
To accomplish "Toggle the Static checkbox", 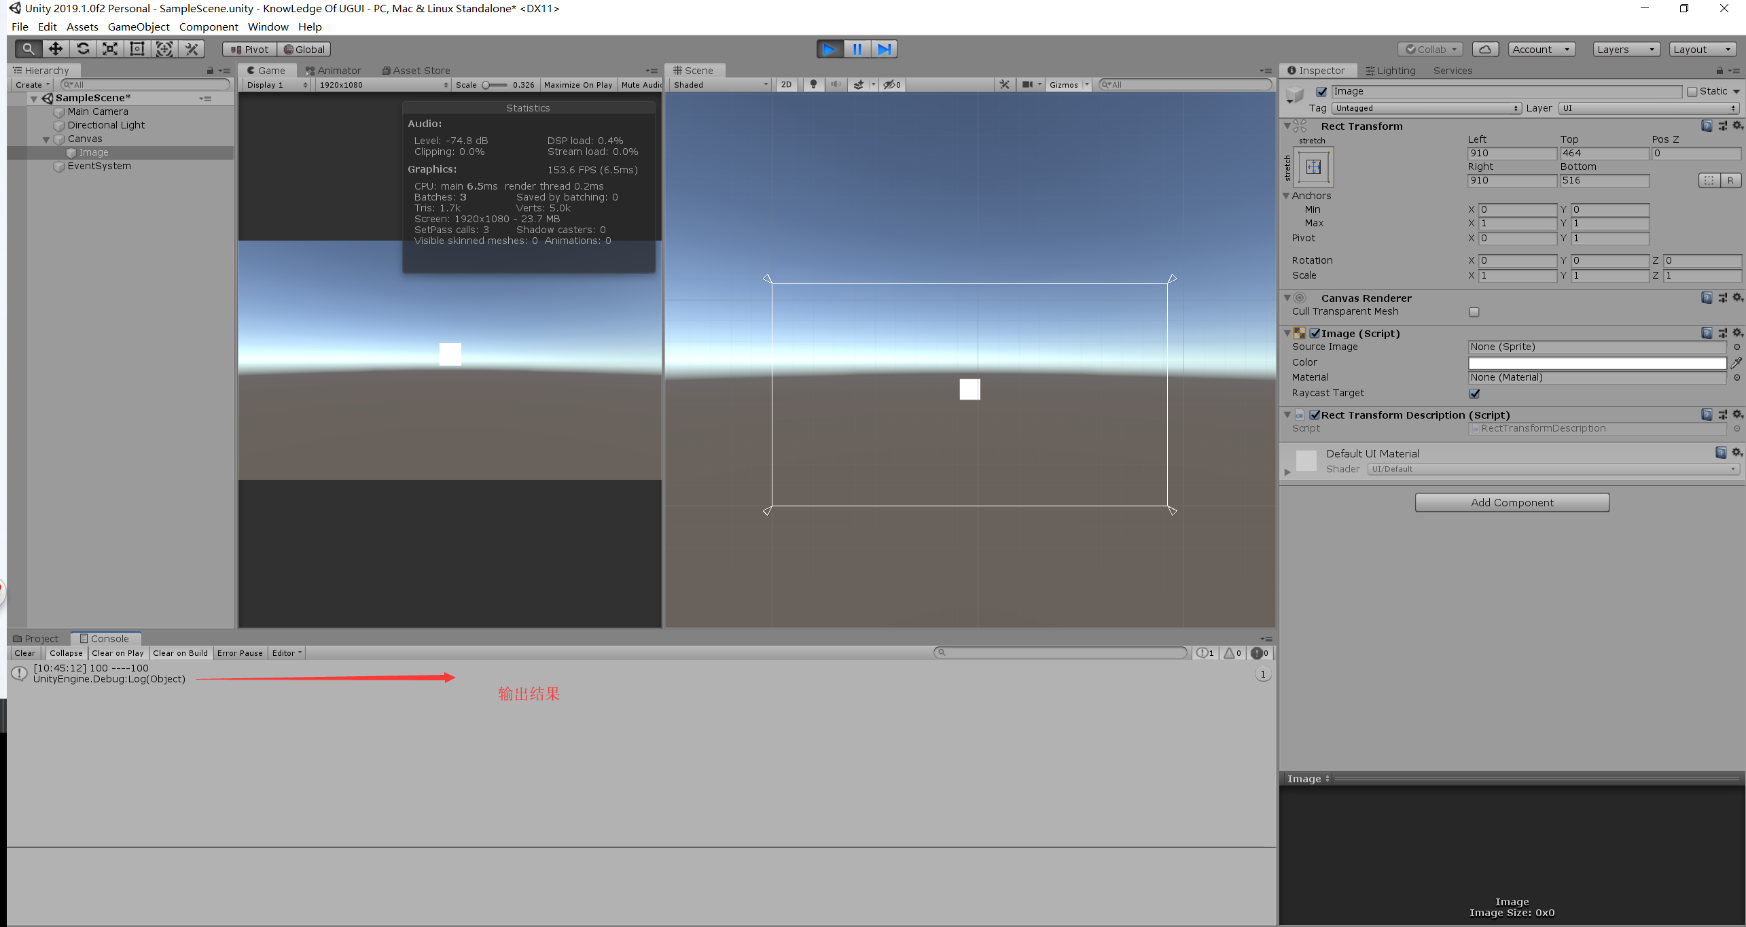I will click(1692, 92).
